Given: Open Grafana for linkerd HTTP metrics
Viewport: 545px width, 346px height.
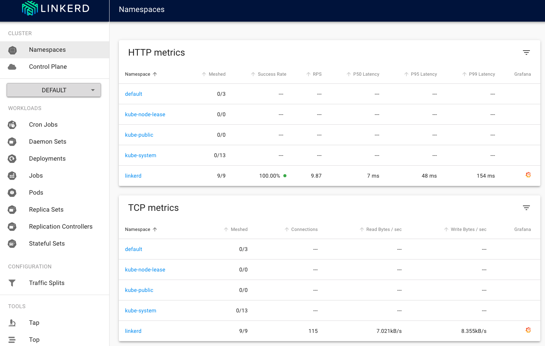Looking at the screenshot, I should pos(528,175).
